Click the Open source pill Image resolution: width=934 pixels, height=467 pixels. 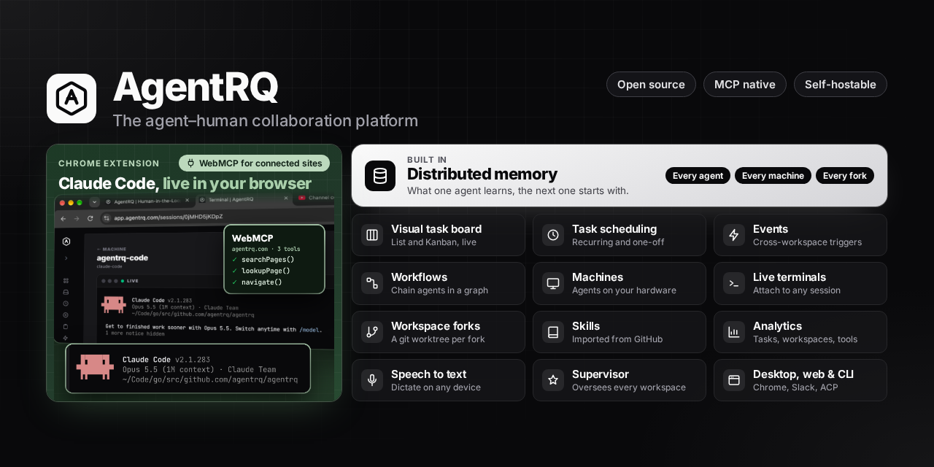click(x=651, y=85)
